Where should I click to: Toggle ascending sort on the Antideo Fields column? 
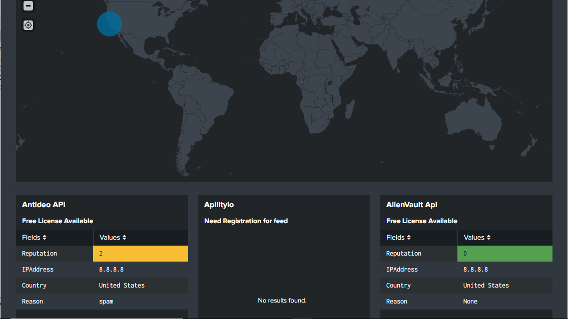45,237
